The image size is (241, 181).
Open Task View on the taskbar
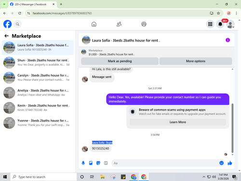point(92,177)
